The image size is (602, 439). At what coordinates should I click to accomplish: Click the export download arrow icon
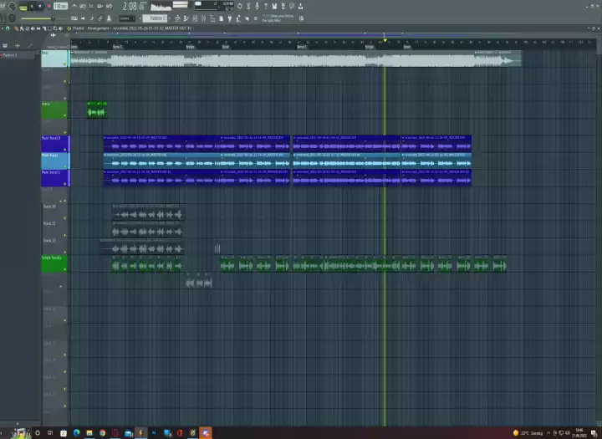pyautogui.click(x=300, y=6)
